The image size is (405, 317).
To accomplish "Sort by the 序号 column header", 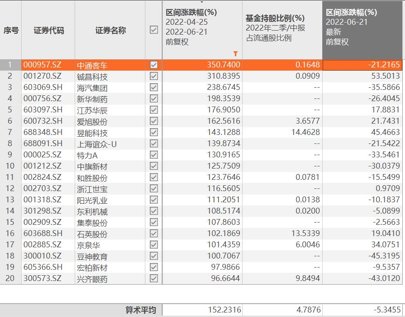I will [x=11, y=30].
